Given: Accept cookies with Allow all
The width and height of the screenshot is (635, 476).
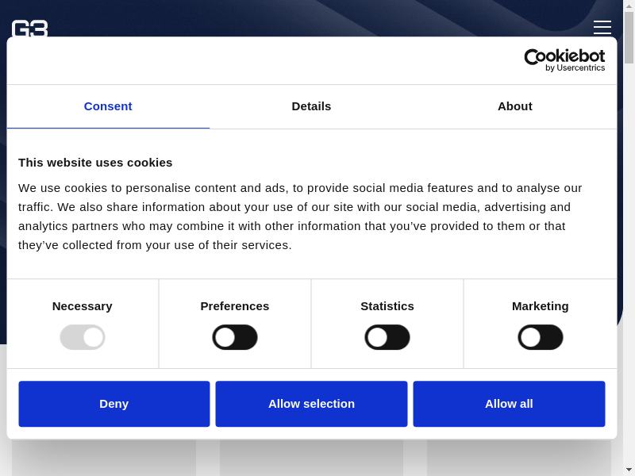Looking at the screenshot, I should coord(509,404).
